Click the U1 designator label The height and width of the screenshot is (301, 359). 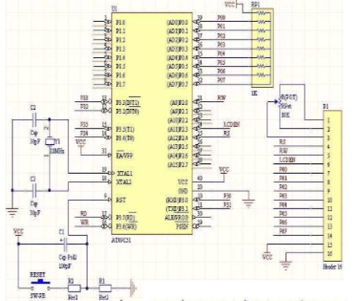[114, 9]
